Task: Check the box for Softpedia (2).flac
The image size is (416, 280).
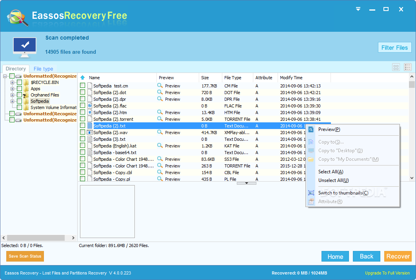Action: pos(82,105)
